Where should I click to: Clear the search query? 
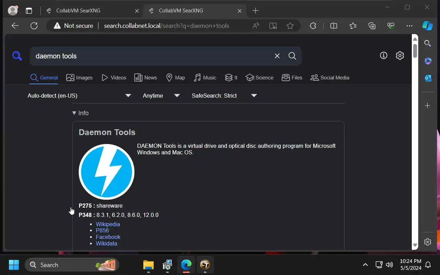(x=277, y=56)
